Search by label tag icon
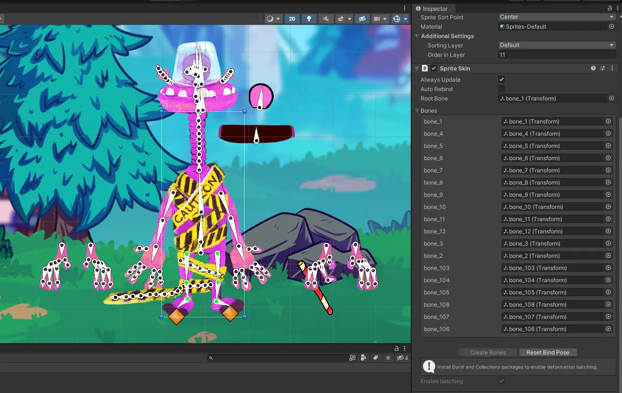 coord(375,358)
